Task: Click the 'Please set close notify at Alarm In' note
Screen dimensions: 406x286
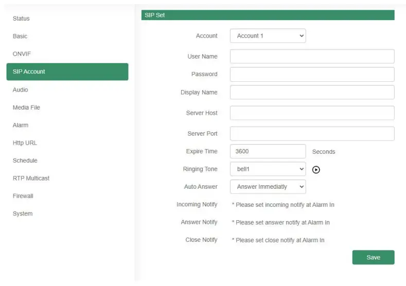Action: click(x=278, y=240)
